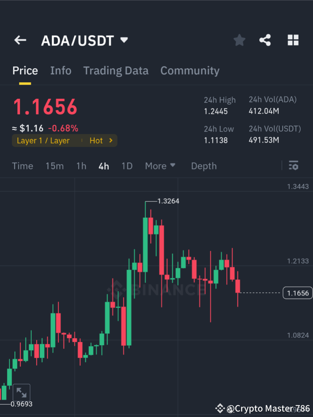Select the 4h candle interval
The height and width of the screenshot is (417, 313).
pos(104,165)
